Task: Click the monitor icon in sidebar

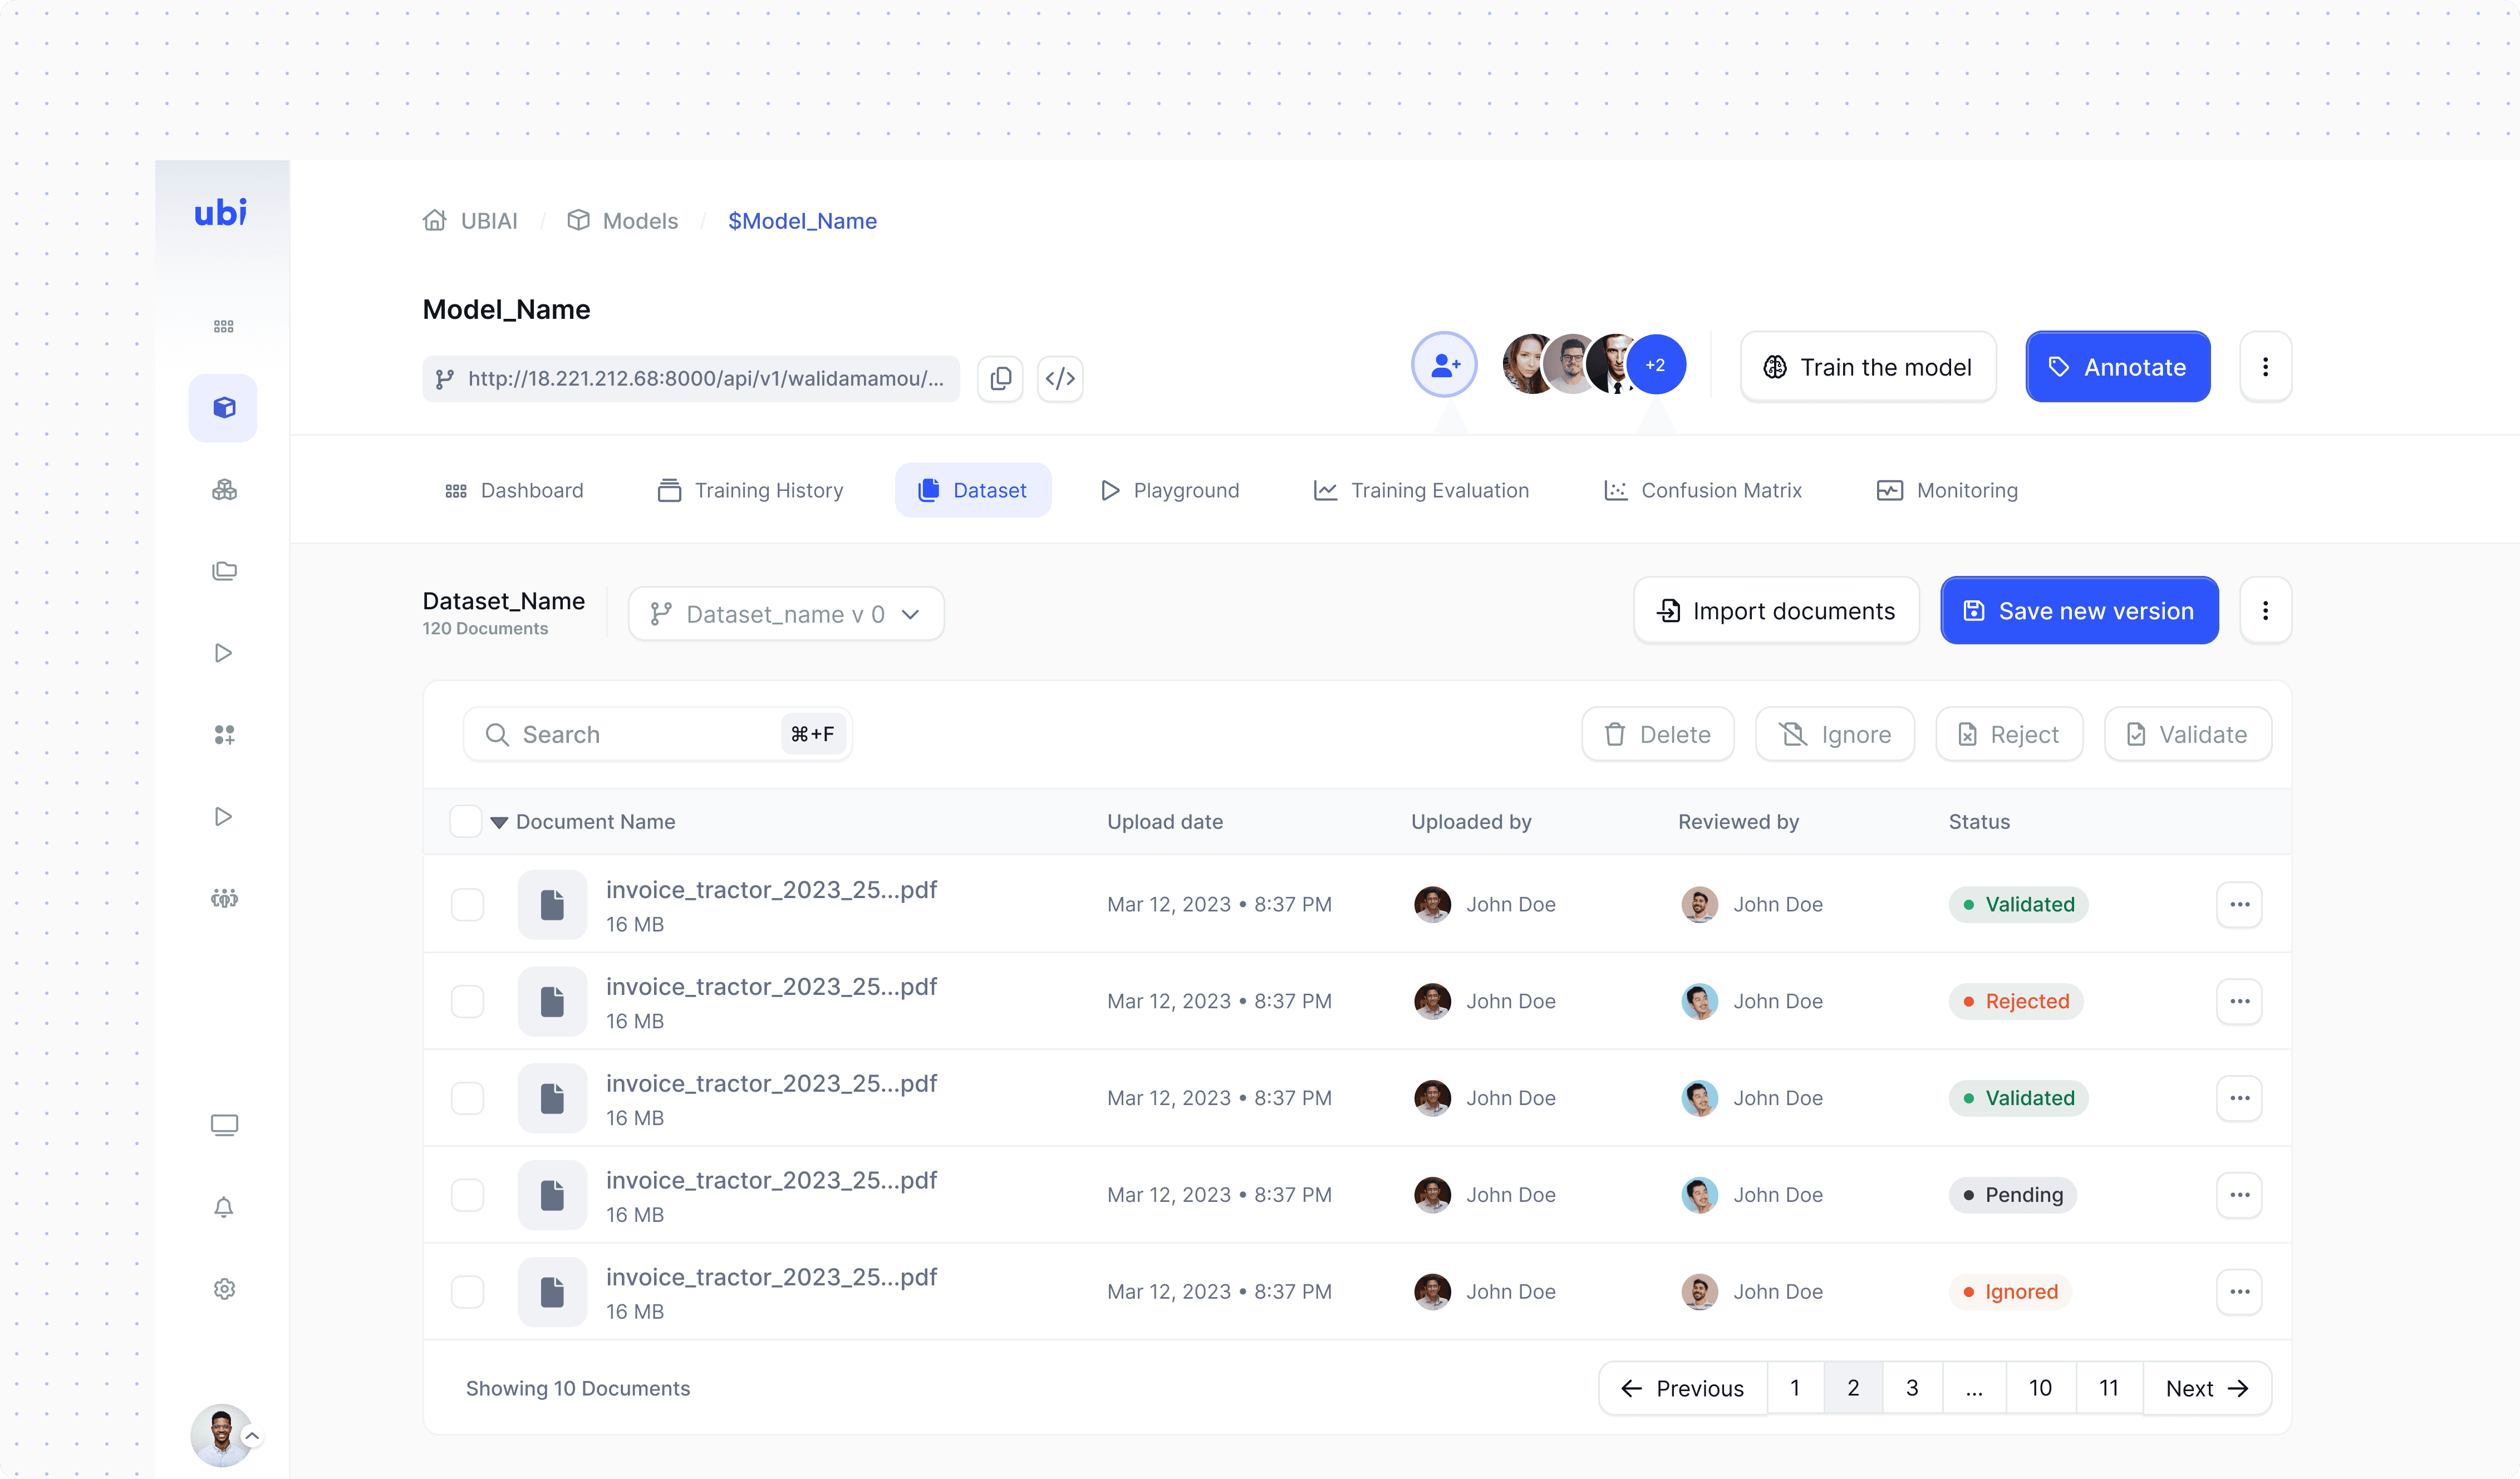Action: pyautogui.click(x=224, y=1125)
